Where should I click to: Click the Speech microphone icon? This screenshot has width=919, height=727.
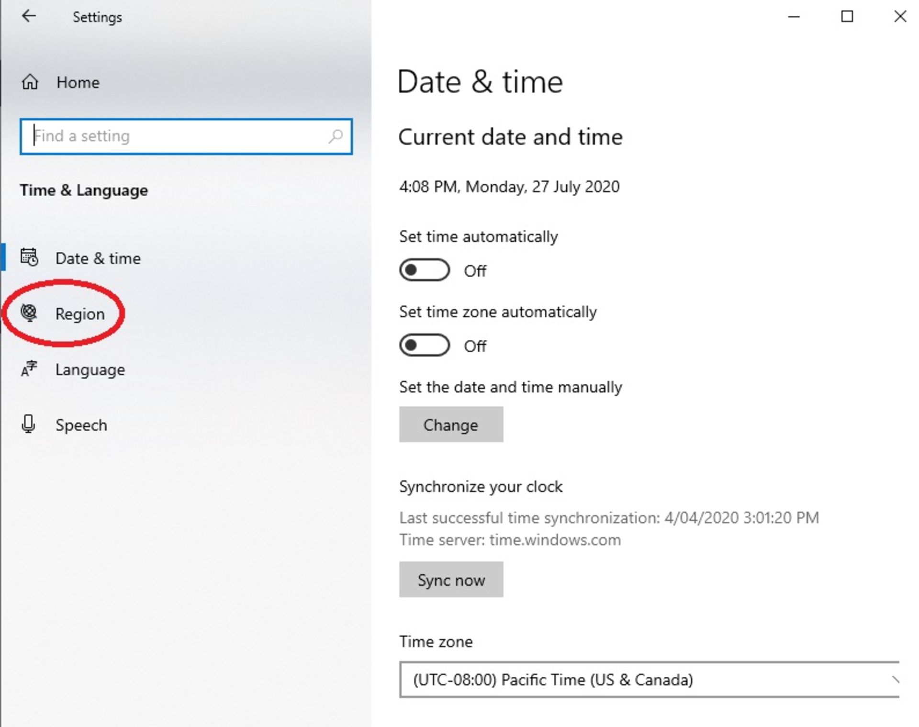pyautogui.click(x=29, y=424)
